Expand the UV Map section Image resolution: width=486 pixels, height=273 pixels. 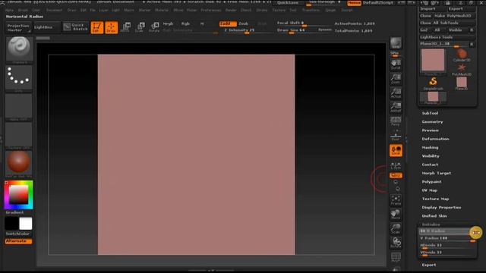click(x=429, y=190)
